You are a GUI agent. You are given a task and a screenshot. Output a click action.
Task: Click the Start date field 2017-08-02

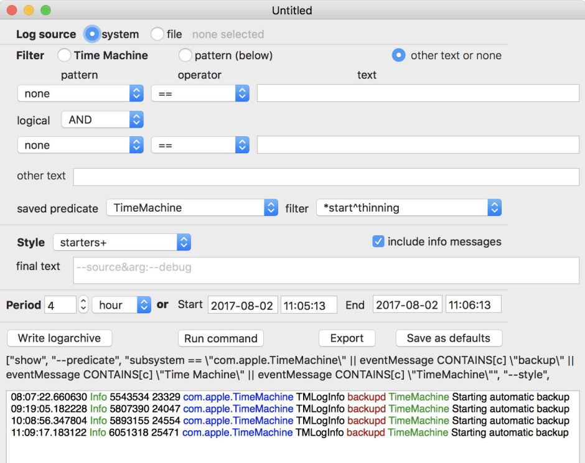tap(242, 305)
